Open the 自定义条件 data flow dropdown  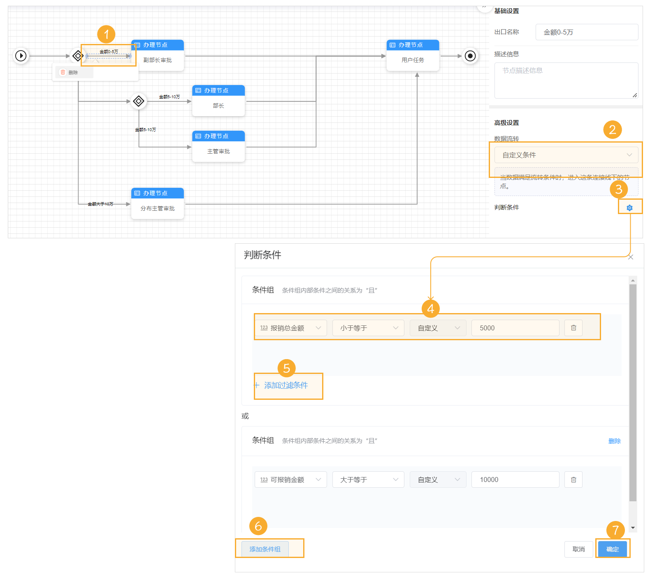pyautogui.click(x=566, y=155)
